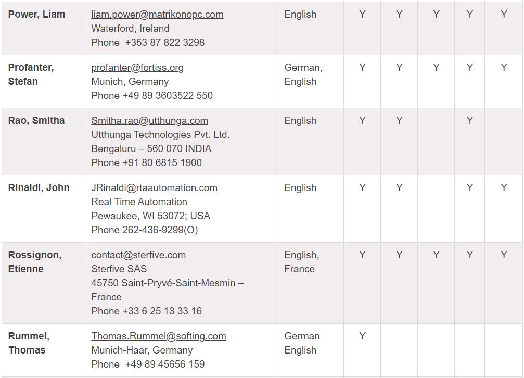Click Real Time Automation company text
This screenshot has width=524, height=378.
139,202
